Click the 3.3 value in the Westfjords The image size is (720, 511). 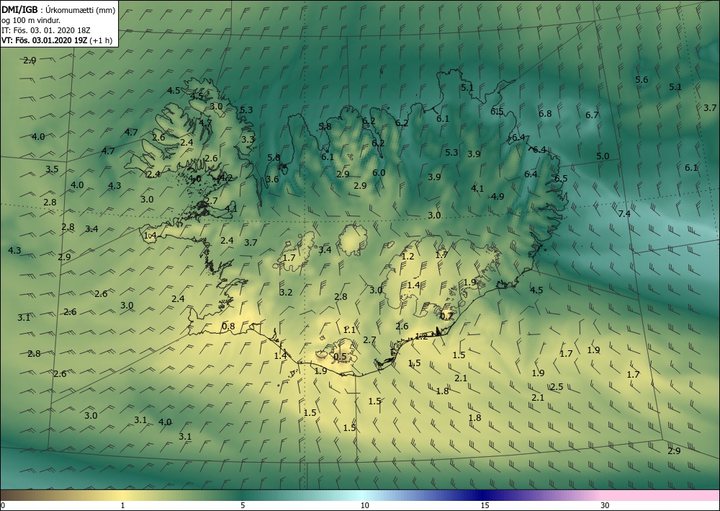click(x=248, y=139)
